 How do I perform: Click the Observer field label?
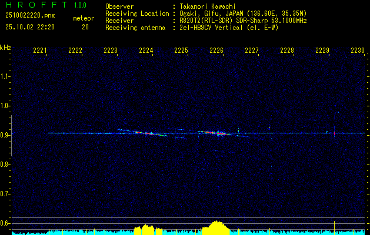click(119, 6)
